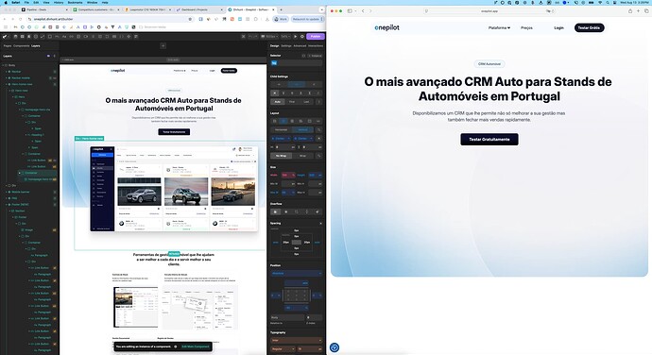
Task: Select the Vertical layout direction toggle
Action: tap(302, 129)
